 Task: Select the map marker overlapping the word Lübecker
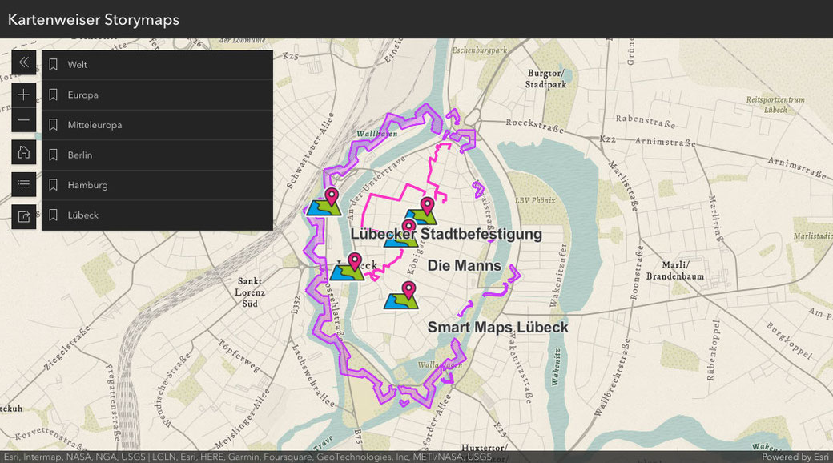tap(401, 234)
